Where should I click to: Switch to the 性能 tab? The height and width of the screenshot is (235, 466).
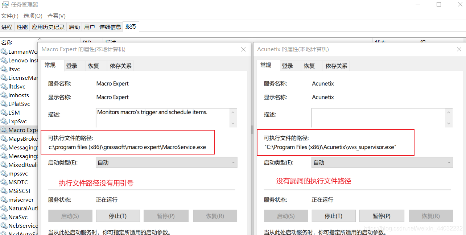(22, 27)
